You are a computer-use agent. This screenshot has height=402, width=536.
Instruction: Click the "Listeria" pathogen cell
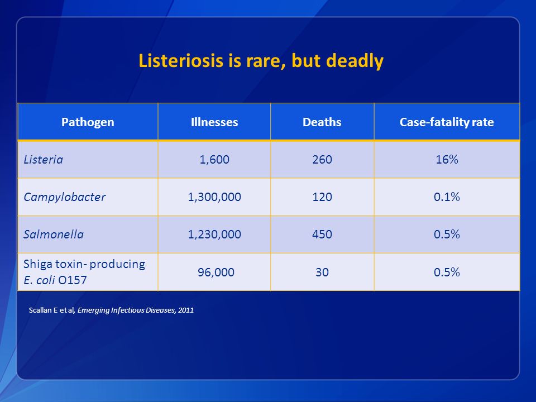point(88,160)
